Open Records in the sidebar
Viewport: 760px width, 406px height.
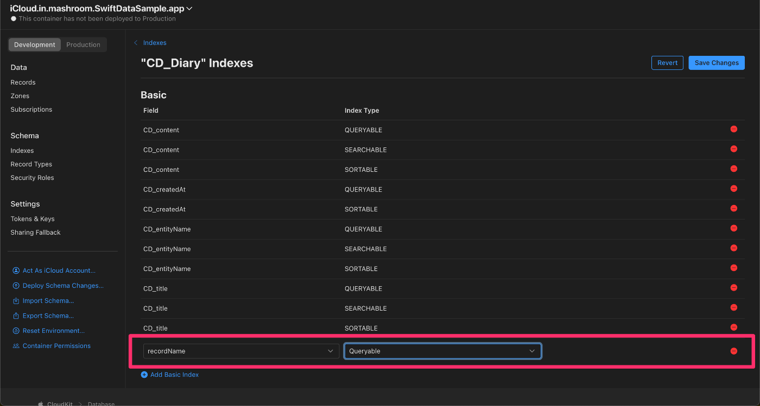click(x=23, y=82)
